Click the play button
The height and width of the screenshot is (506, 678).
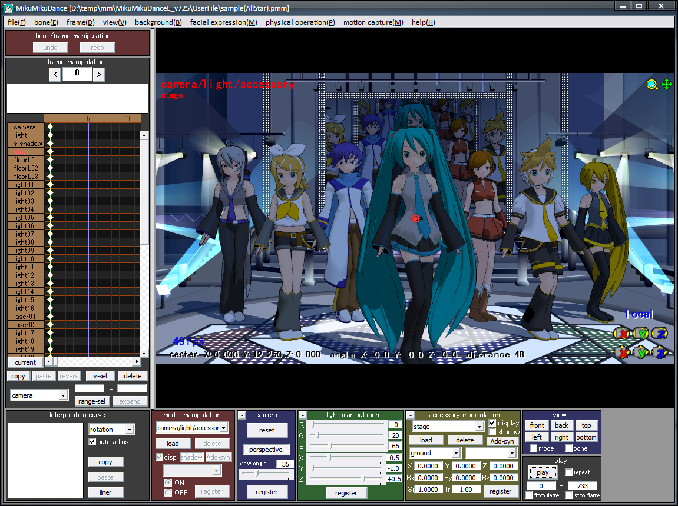[x=543, y=472]
